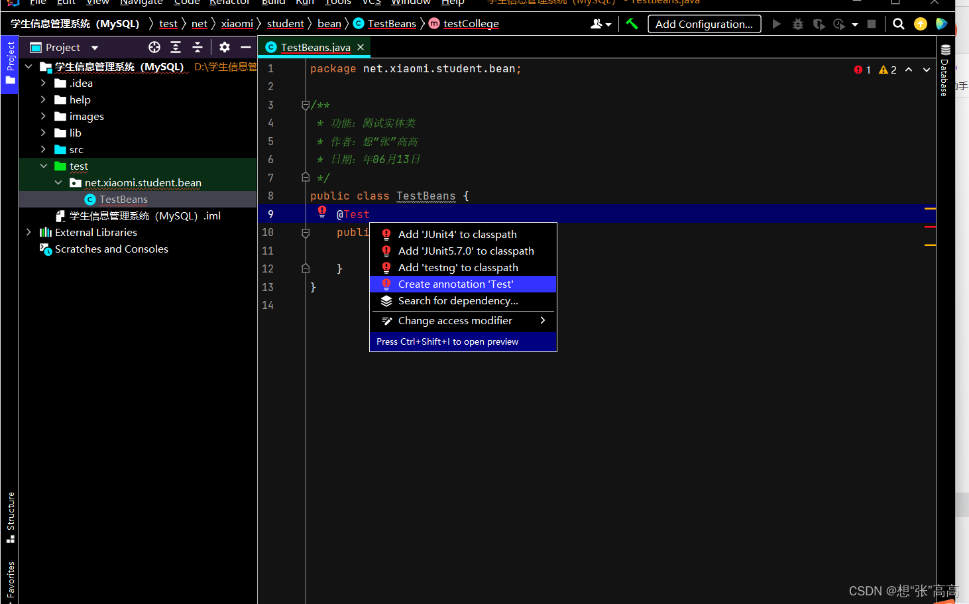The width and height of the screenshot is (969, 604).
Task: Open the run configurations dropdown arrow
Action: tap(855, 25)
